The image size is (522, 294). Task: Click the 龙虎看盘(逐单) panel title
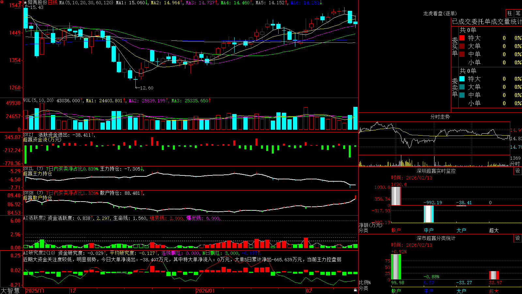pos(440,13)
